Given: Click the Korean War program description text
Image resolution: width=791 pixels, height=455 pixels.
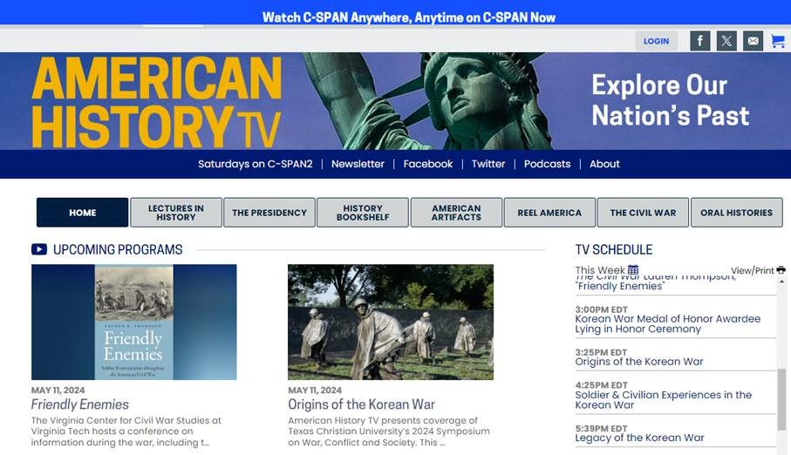Looking at the screenshot, I should pos(388,431).
